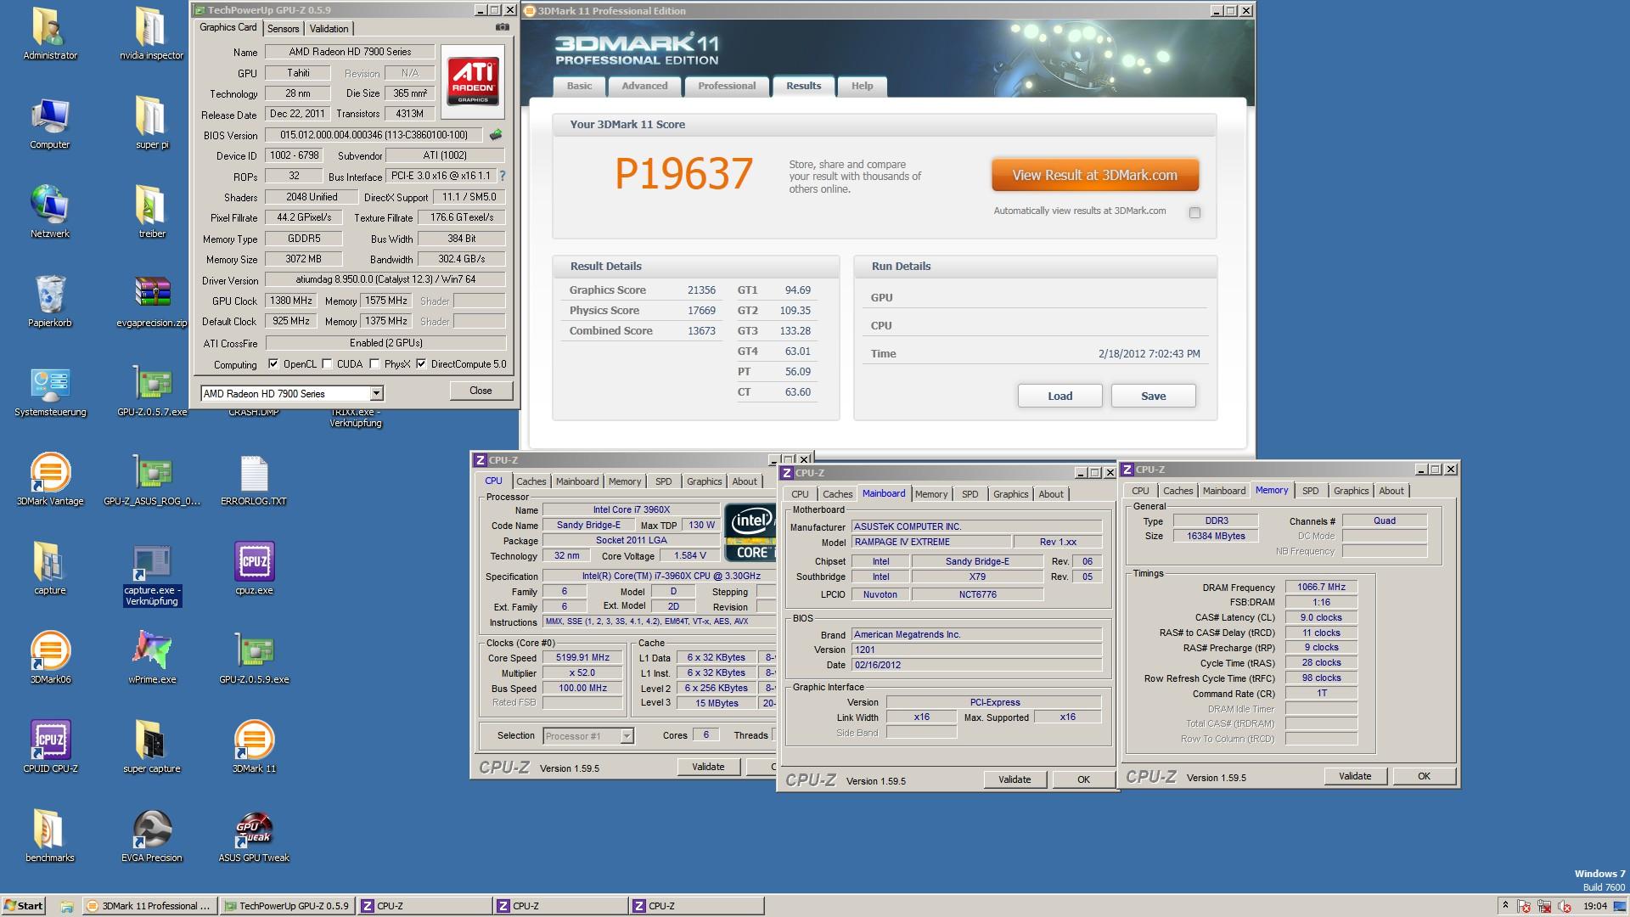Click Save button in Run Details

pyautogui.click(x=1153, y=396)
